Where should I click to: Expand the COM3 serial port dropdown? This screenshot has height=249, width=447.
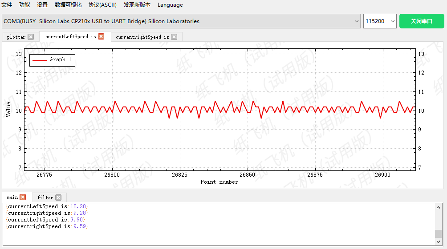tap(356, 21)
